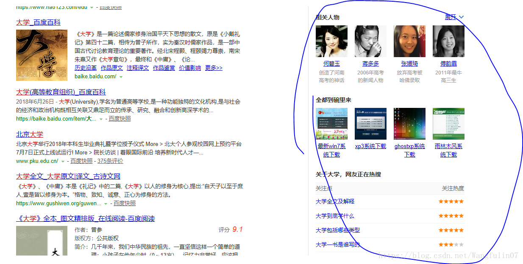Viewport: 523px width, 264px height.
Task: Click the 更多>> link under 大学_百度百科
Action: (214, 68)
